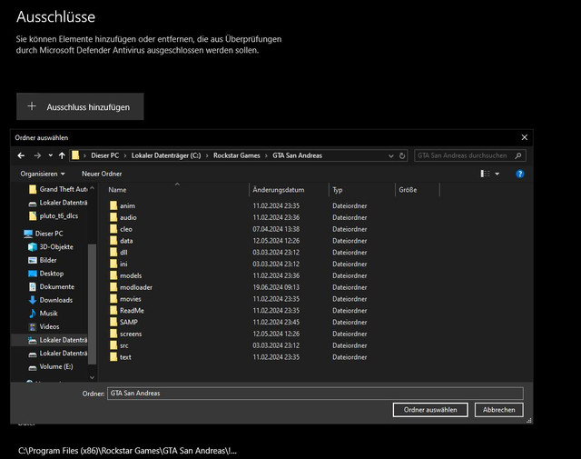Select the ini folder icon

pos(113,264)
